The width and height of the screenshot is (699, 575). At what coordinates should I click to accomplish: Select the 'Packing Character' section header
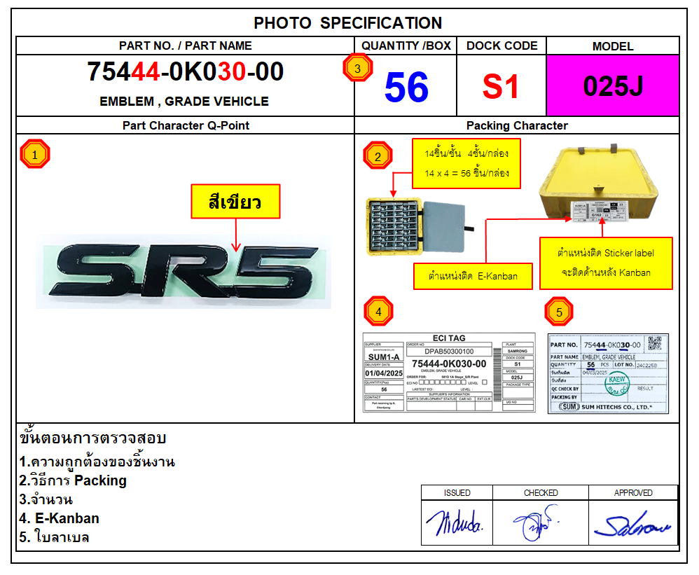[517, 125]
